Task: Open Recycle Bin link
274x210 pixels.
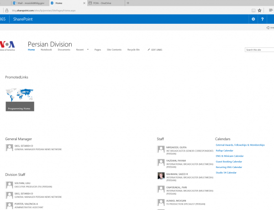Action: (133, 50)
